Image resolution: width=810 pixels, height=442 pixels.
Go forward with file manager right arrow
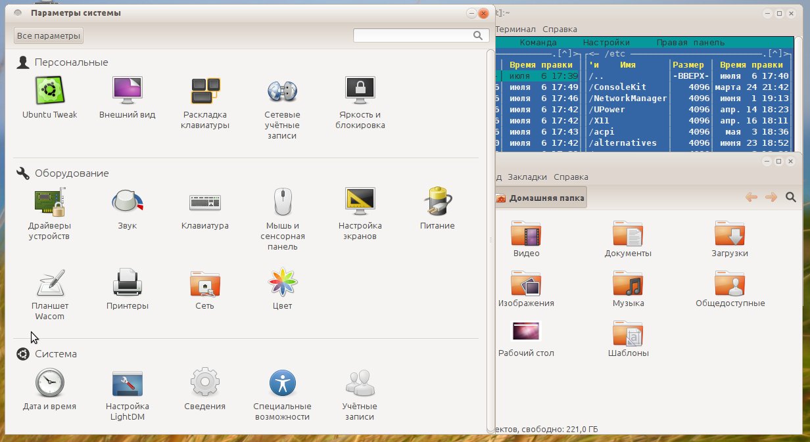pos(771,198)
